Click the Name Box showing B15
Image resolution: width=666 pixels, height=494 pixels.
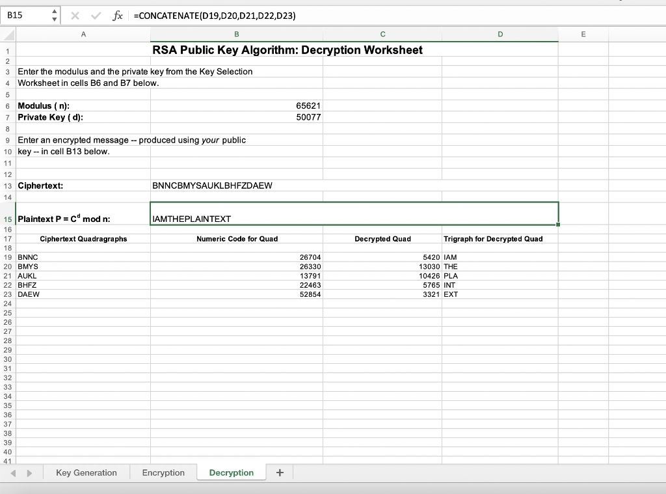26,16
